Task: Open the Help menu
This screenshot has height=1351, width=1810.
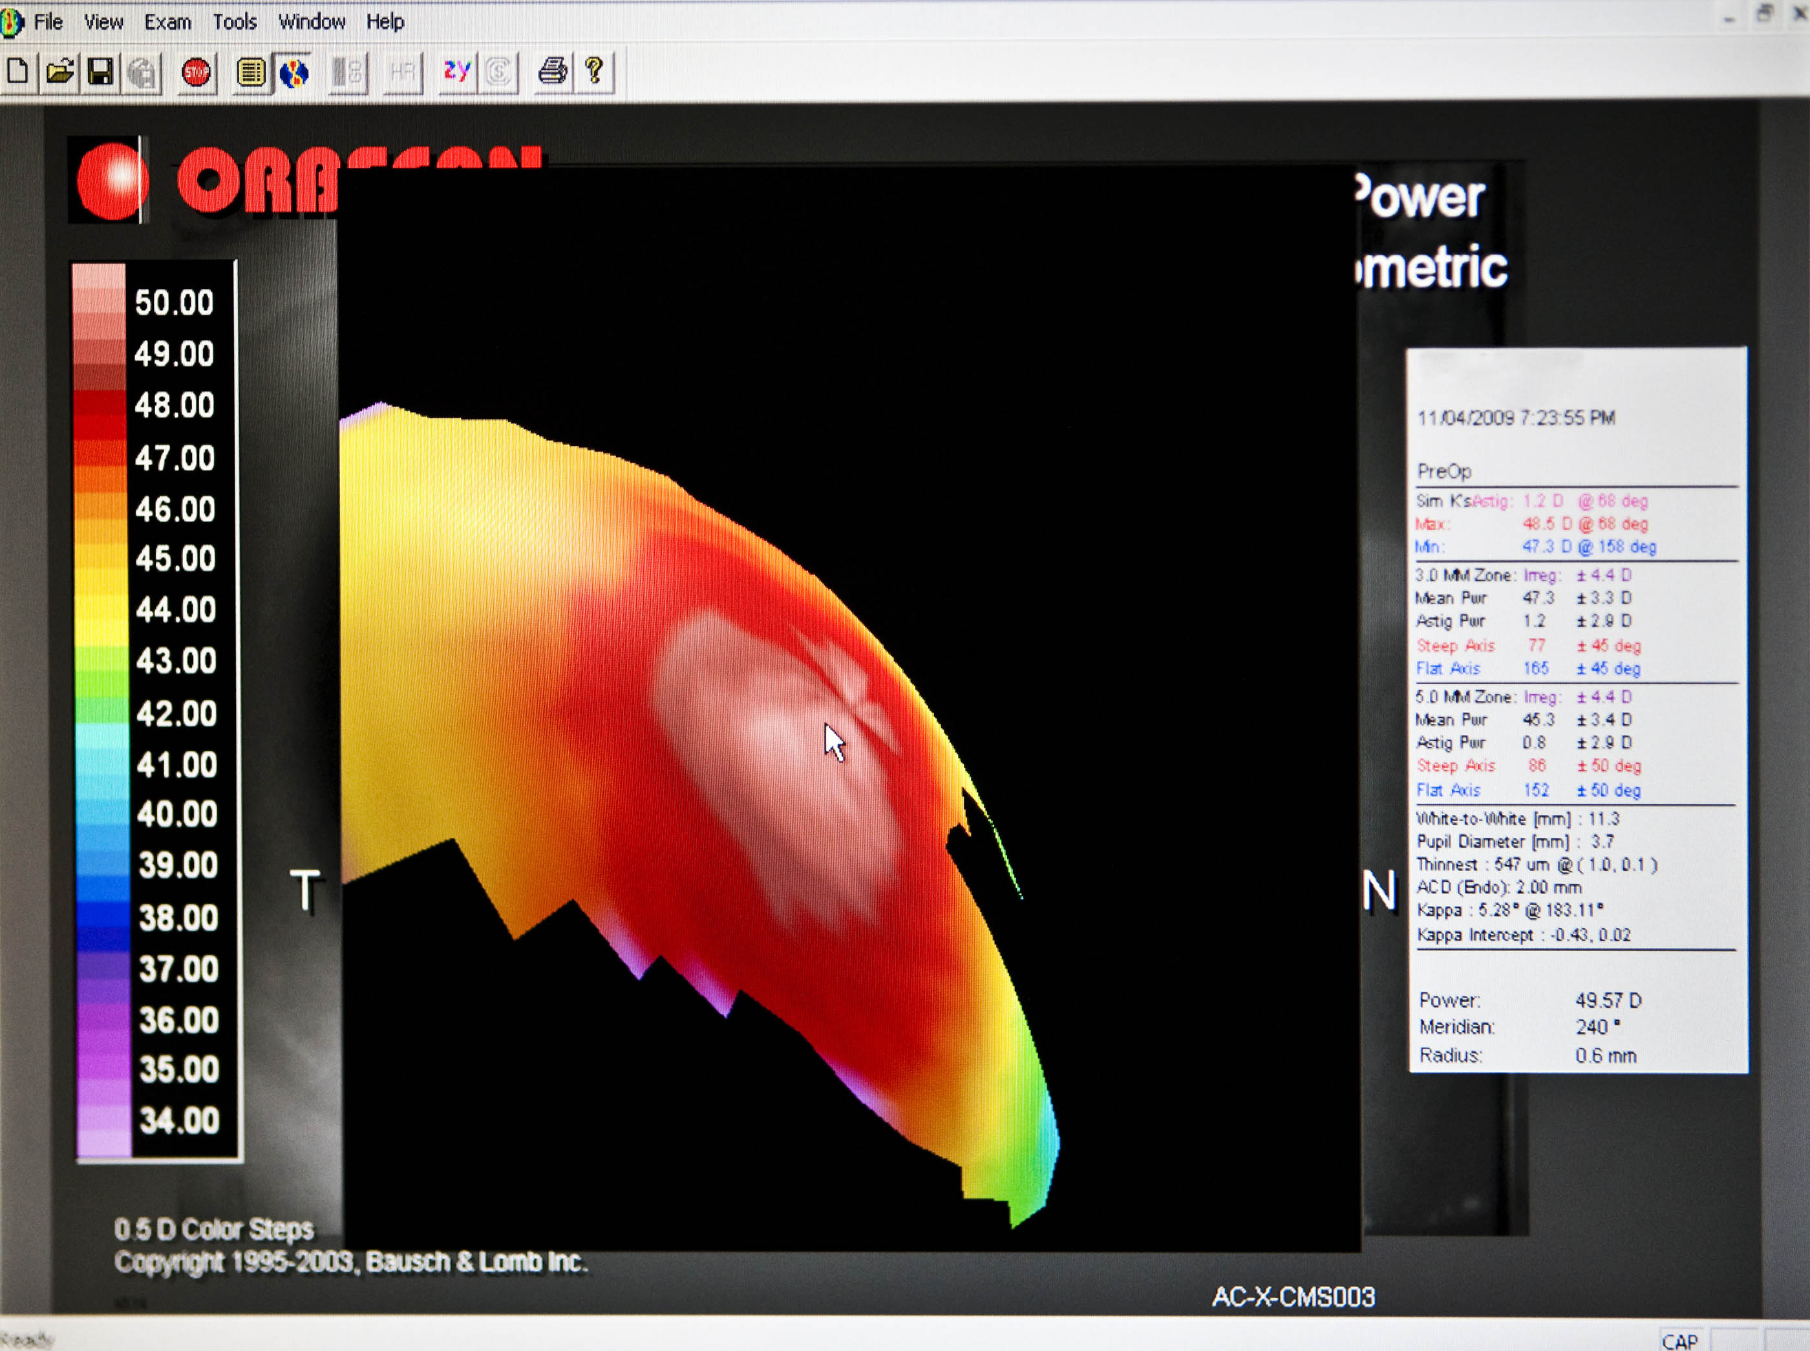Action: click(x=385, y=22)
